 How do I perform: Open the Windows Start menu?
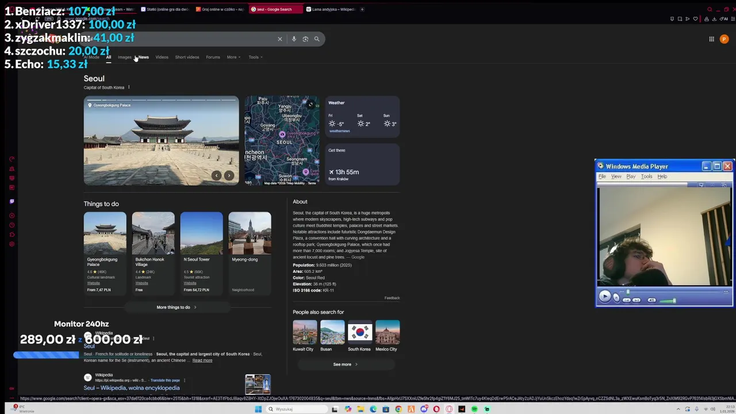258,409
